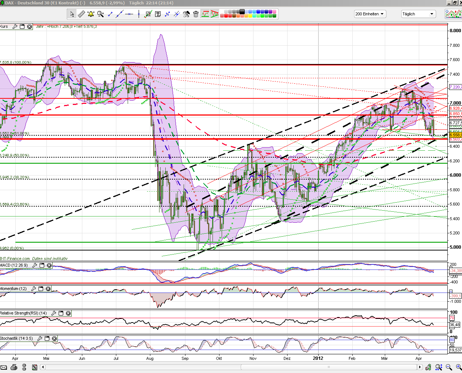Click the 4.962 (0,00%) Fibonacci label
Image resolution: width=462 pixels, height=373 pixels.
point(12,248)
